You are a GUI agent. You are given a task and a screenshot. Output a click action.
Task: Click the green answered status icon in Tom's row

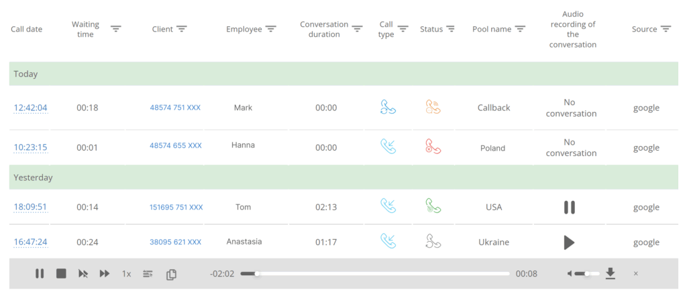(433, 206)
